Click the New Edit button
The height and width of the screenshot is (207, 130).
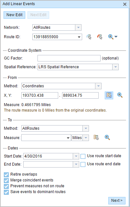(14, 15)
